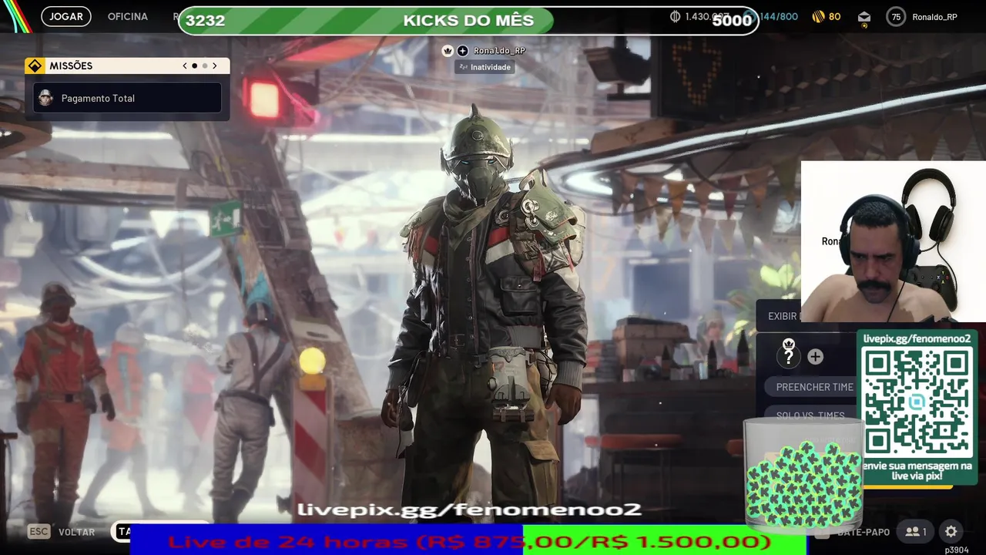
Task: Open the settings gear icon
Action: tap(951, 532)
